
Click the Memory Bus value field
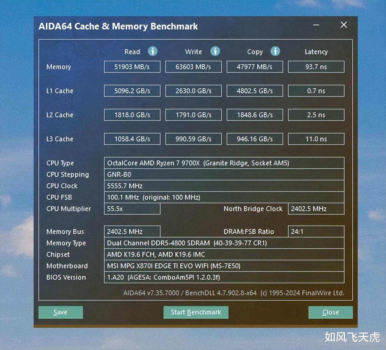tap(132, 232)
